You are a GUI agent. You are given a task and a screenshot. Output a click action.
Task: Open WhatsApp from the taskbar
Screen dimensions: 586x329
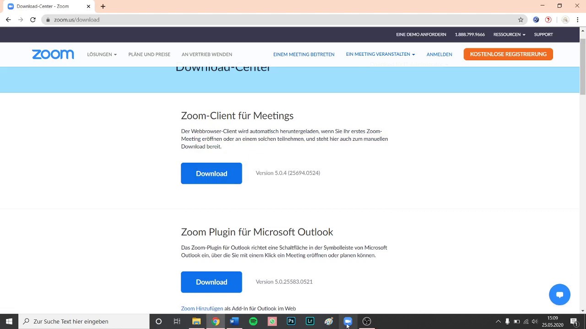pyautogui.click(x=272, y=321)
